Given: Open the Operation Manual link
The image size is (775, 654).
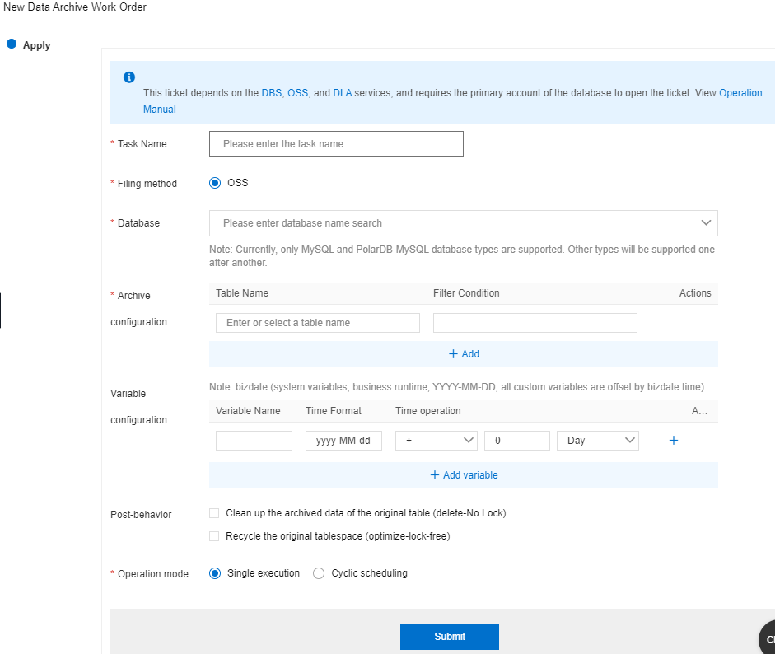Looking at the screenshot, I should 740,93.
